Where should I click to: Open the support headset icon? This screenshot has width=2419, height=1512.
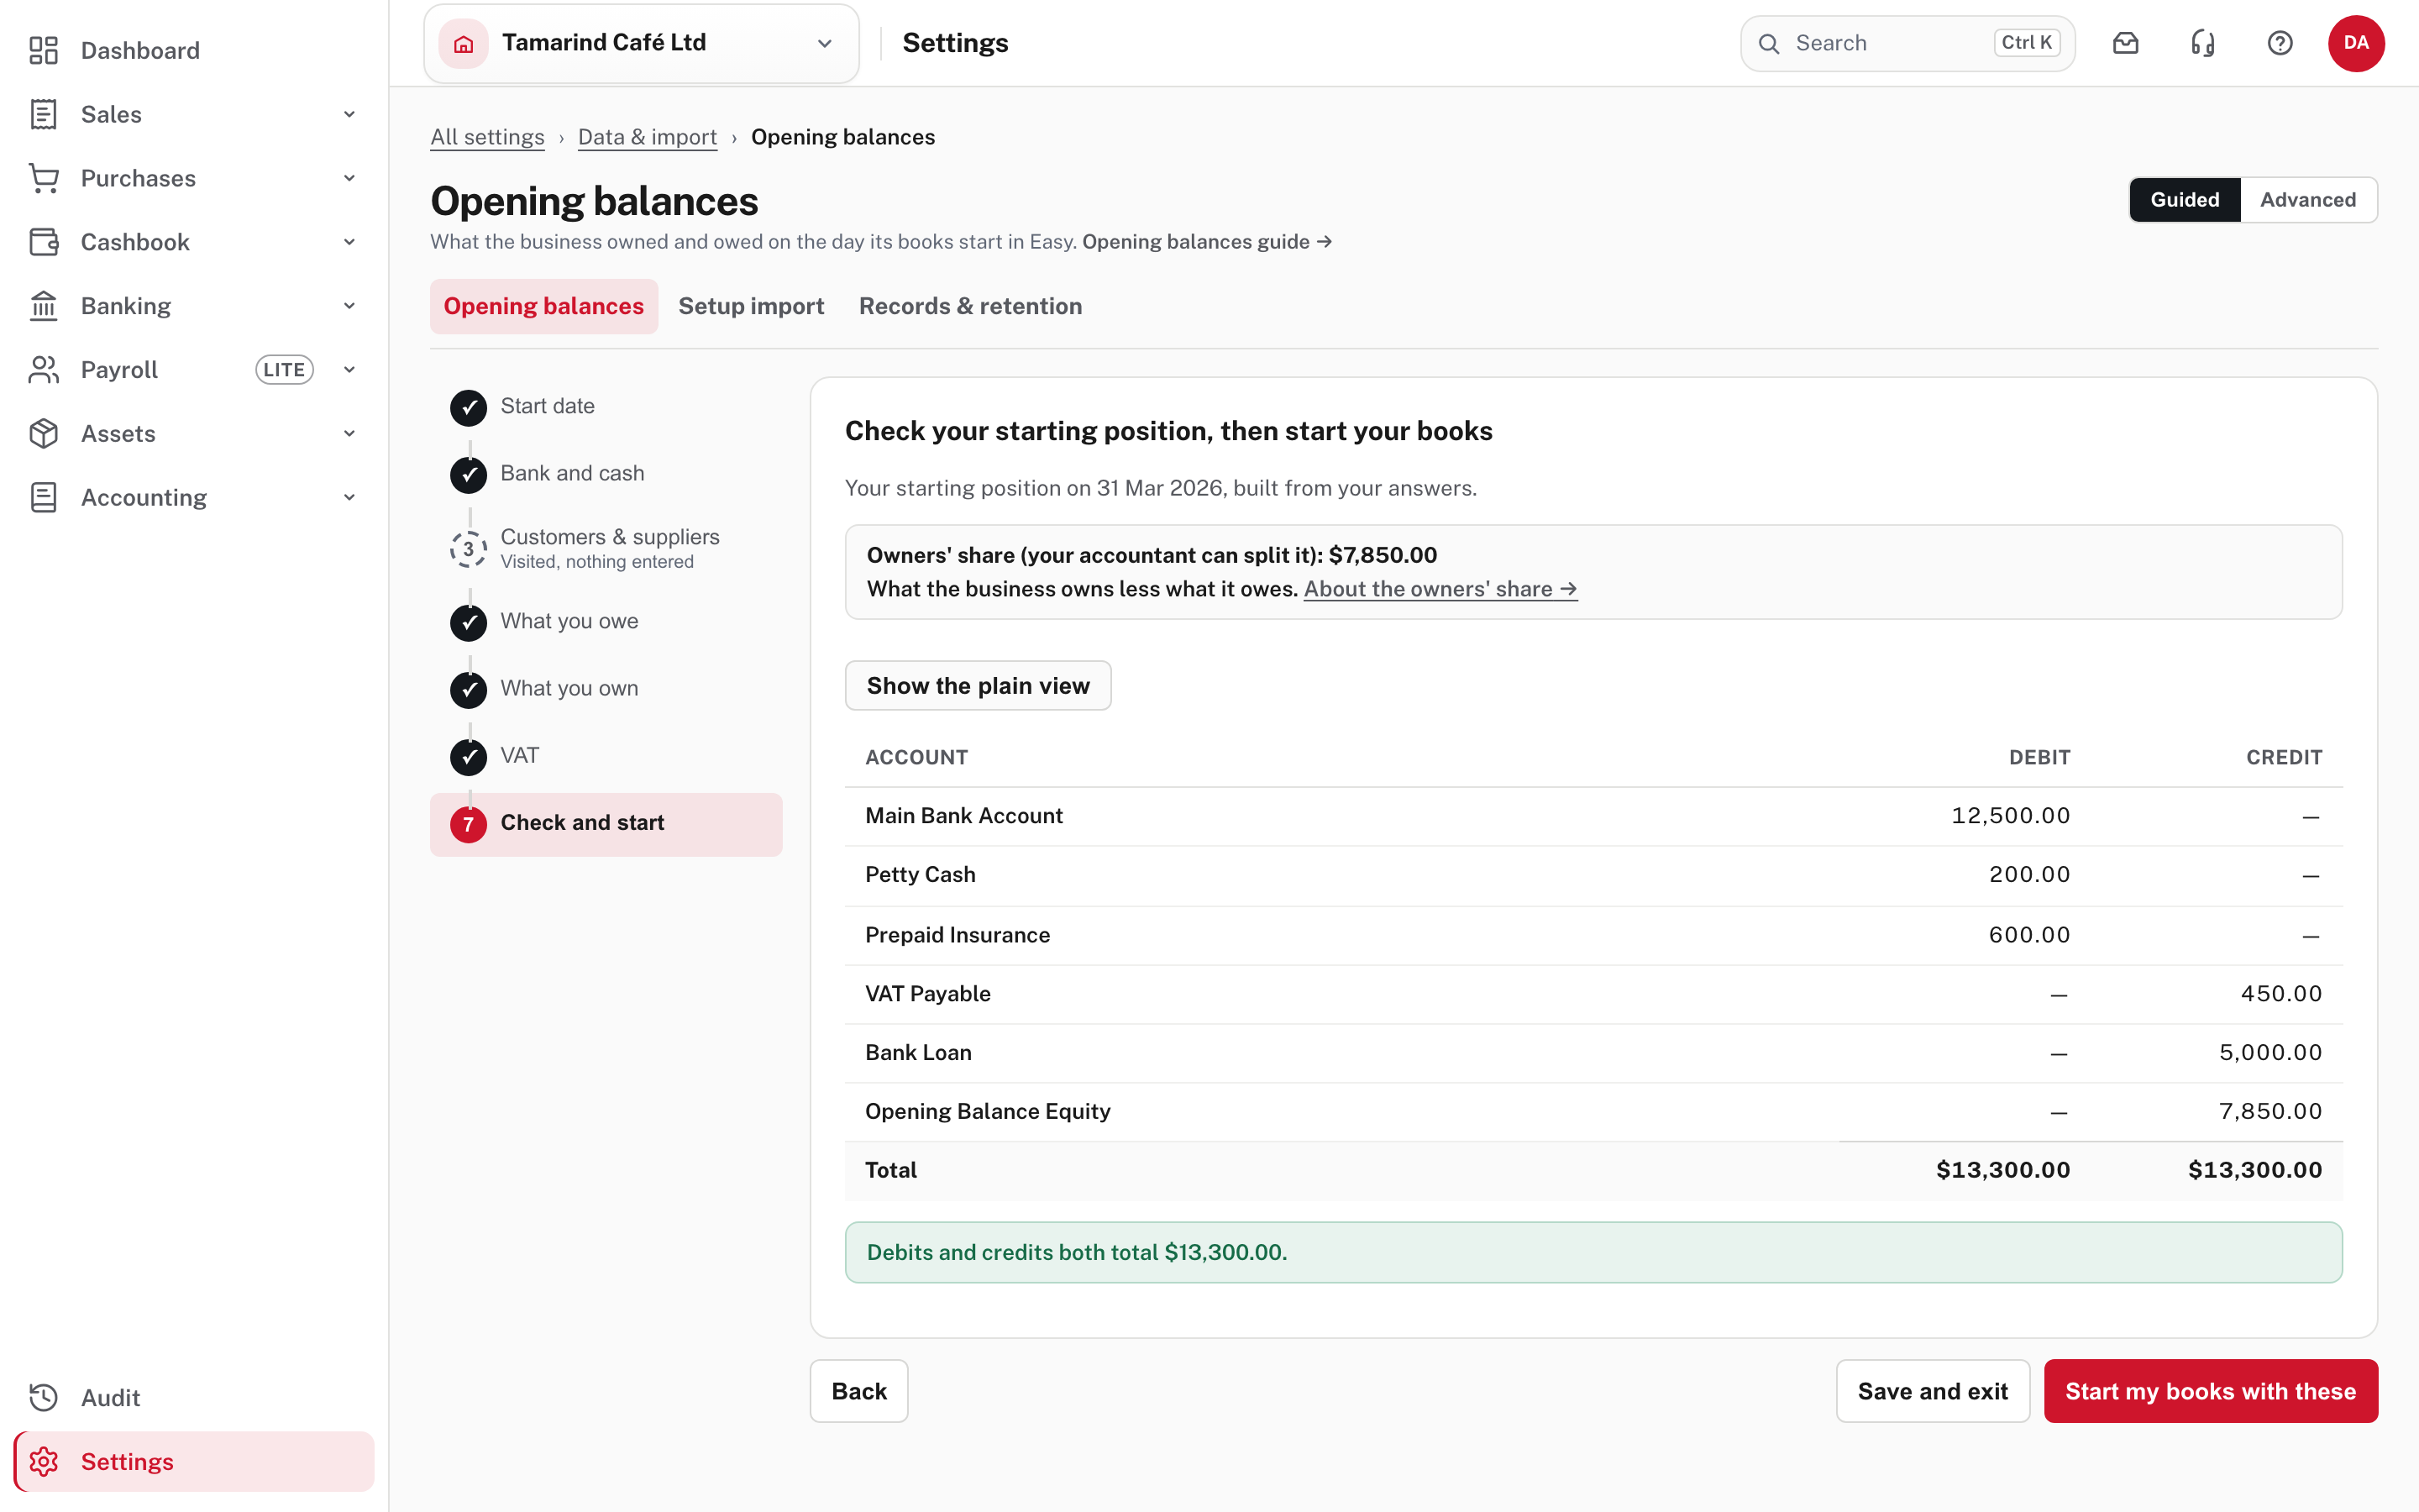[2202, 43]
